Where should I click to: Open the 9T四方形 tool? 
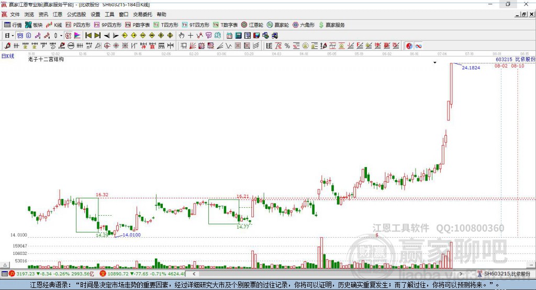coord(196,25)
